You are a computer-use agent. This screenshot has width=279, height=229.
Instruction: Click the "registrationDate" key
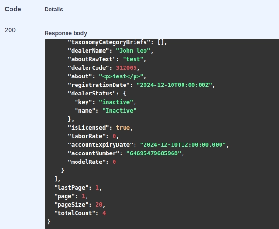tap(99, 85)
